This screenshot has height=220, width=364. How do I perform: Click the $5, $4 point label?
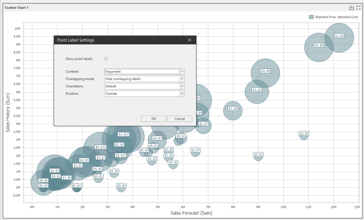(x=121, y=186)
